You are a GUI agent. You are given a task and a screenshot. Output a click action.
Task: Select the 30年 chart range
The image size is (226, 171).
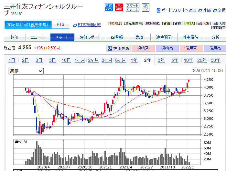click(216, 60)
